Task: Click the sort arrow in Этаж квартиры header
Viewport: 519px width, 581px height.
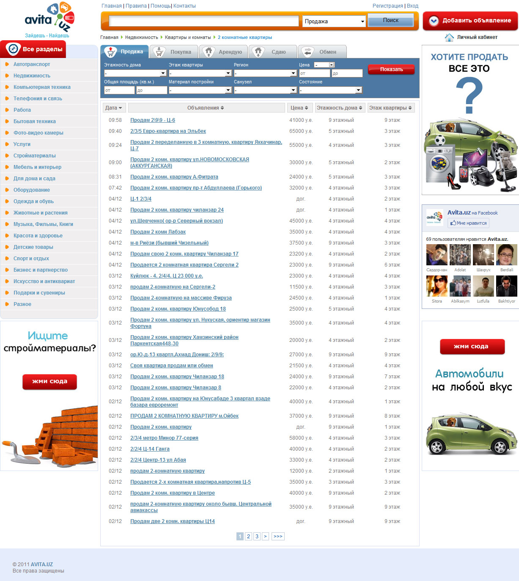Action: pyautogui.click(x=410, y=108)
